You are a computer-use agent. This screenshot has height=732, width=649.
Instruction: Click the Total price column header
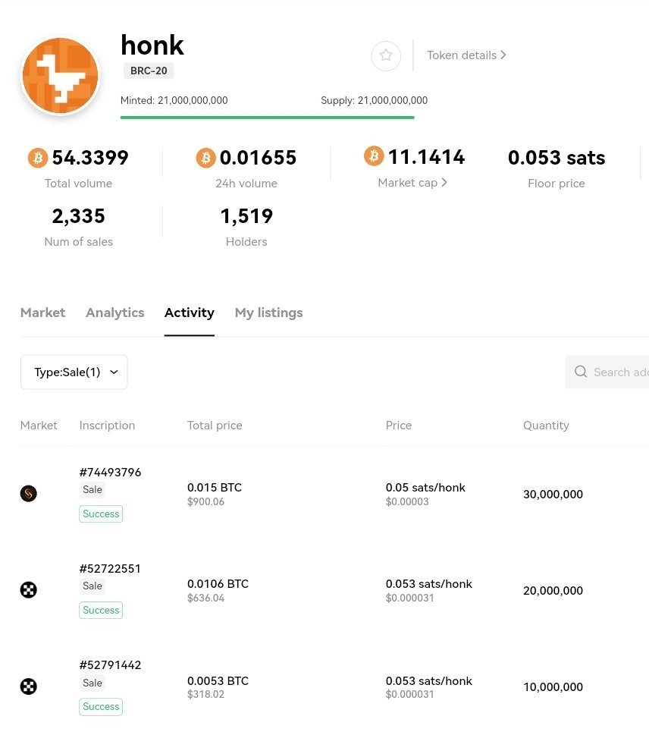(x=215, y=426)
